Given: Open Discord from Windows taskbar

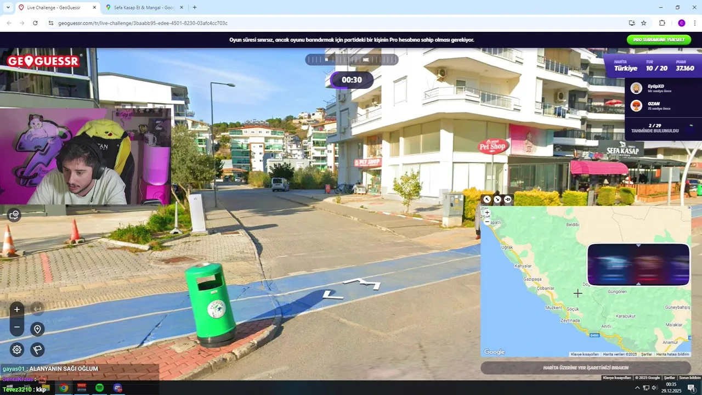Looking at the screenshot, I should coord(117,388).
